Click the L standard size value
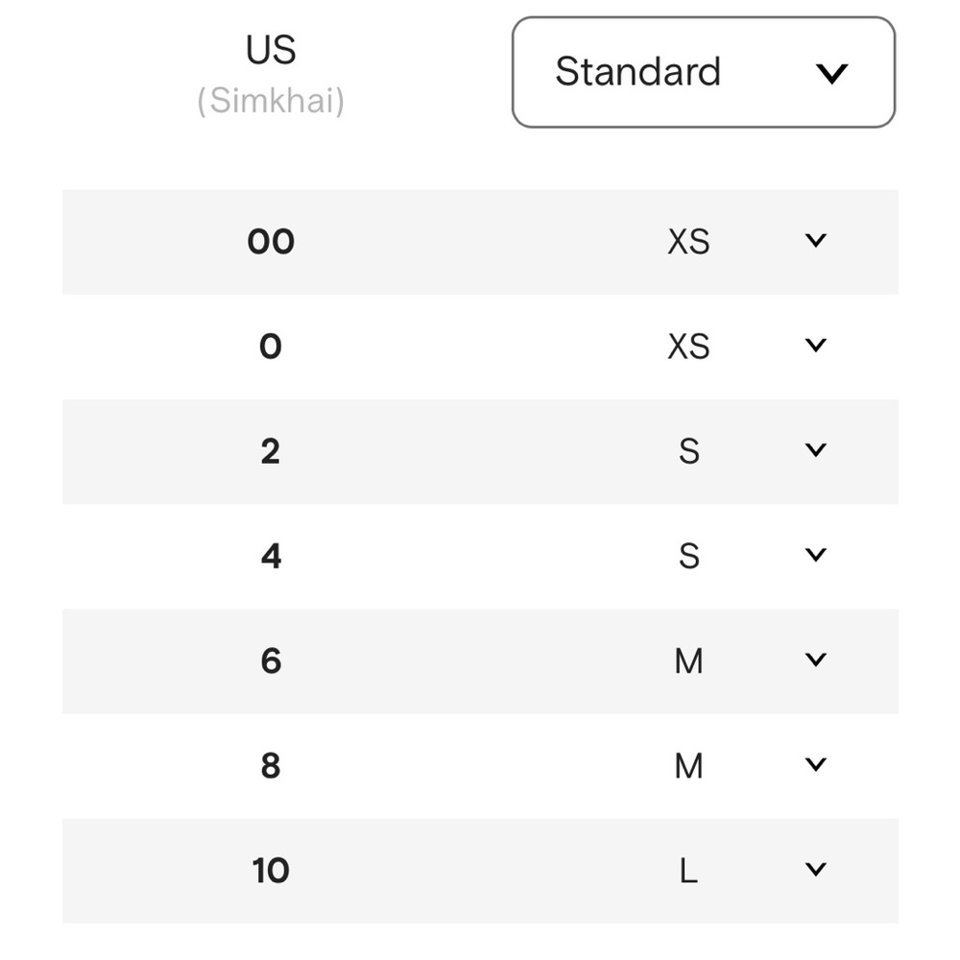 click(x=688, y=871)
